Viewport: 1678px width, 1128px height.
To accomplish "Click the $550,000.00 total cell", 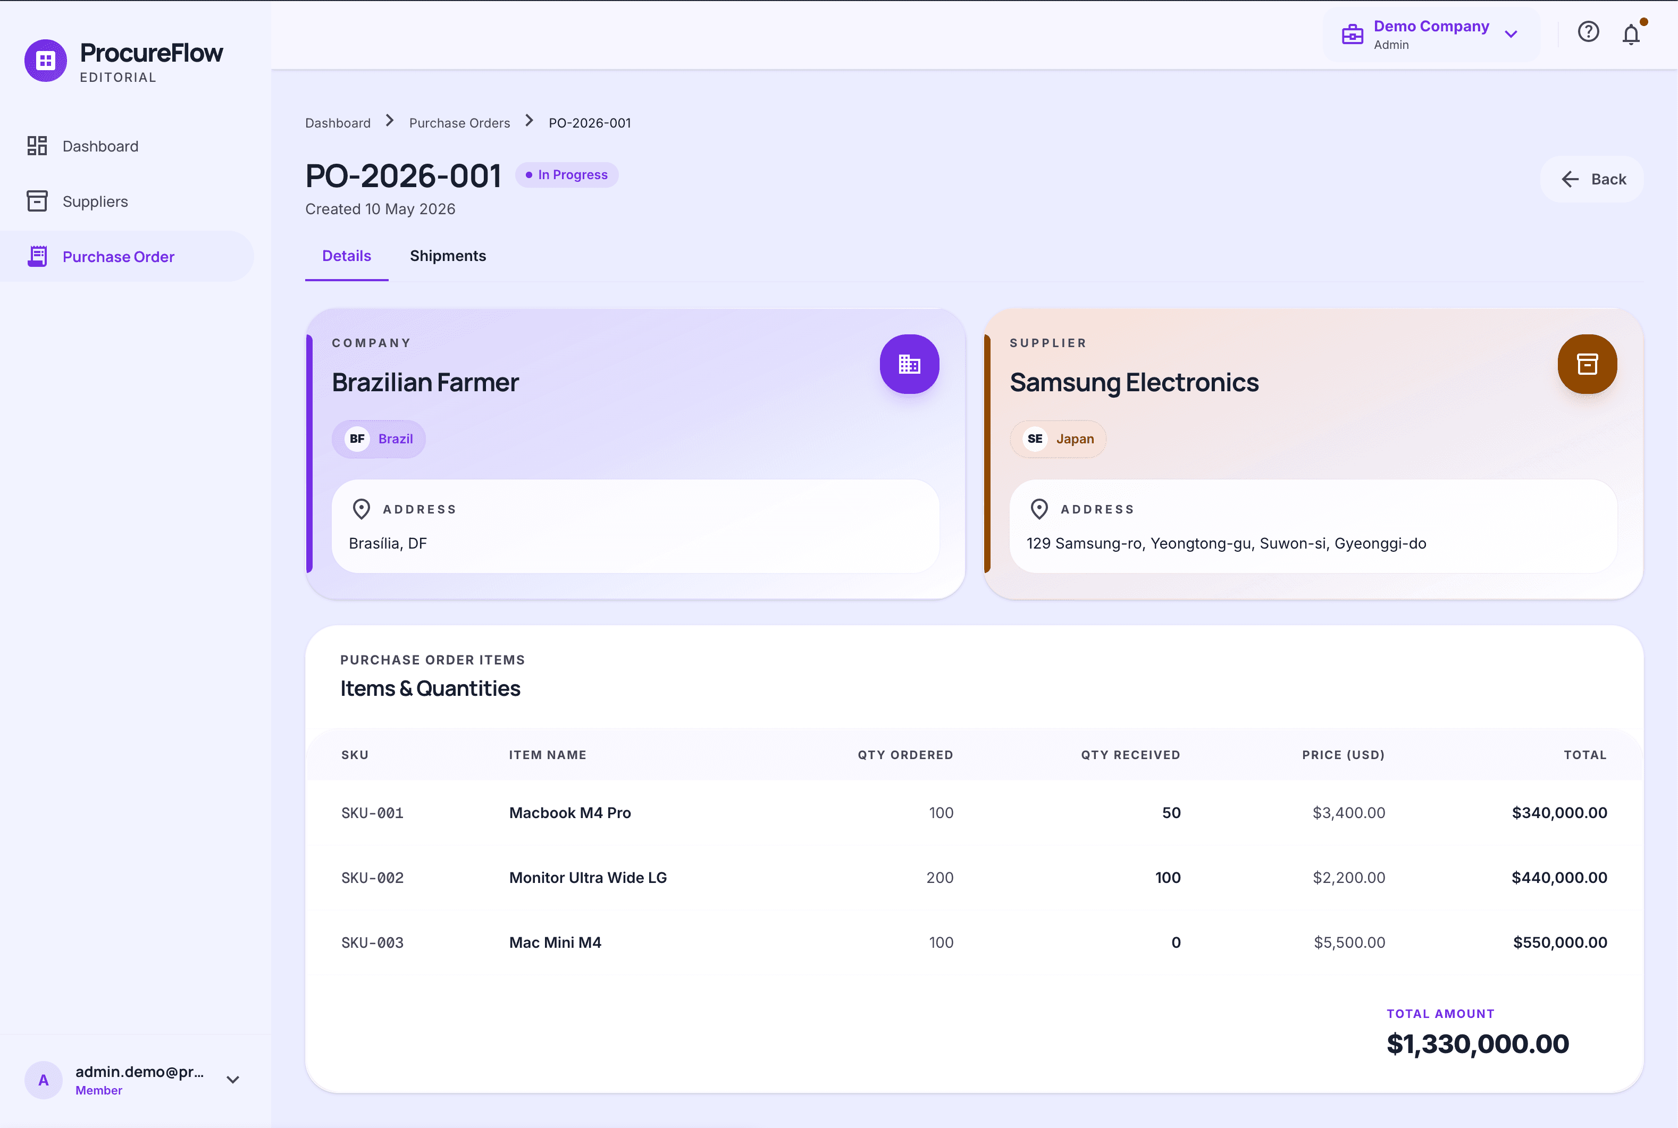I will point(1560,942).
